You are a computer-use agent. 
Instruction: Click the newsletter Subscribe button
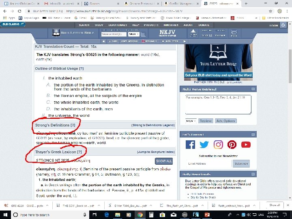241,163
